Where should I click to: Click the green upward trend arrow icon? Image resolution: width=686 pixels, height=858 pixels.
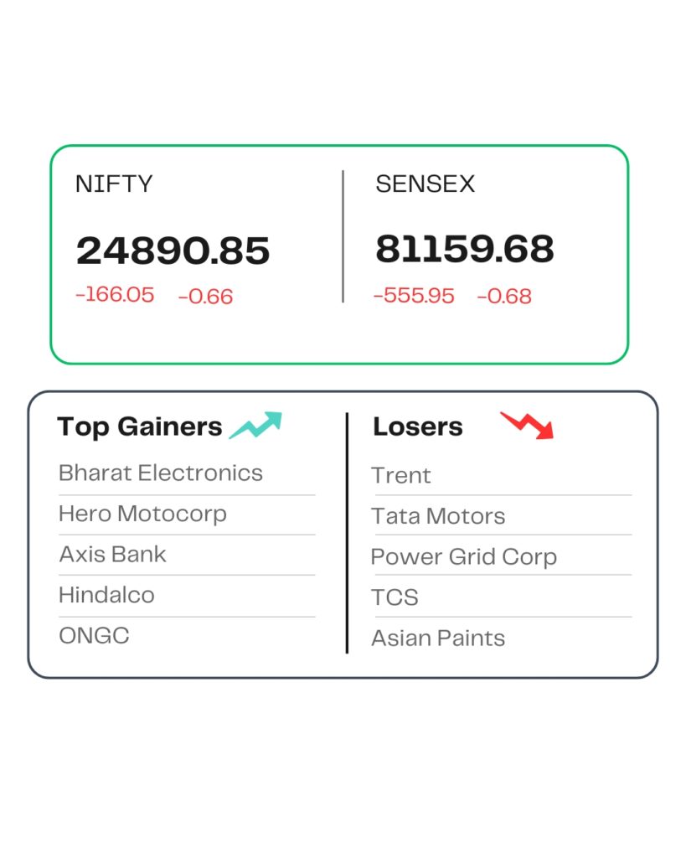point(255,425)
